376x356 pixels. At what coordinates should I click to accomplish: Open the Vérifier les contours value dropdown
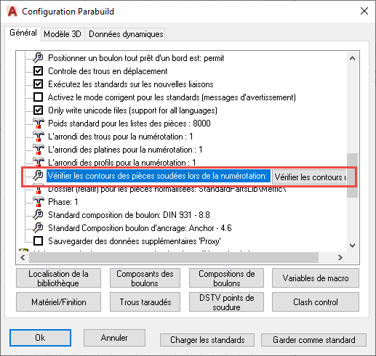309,177
